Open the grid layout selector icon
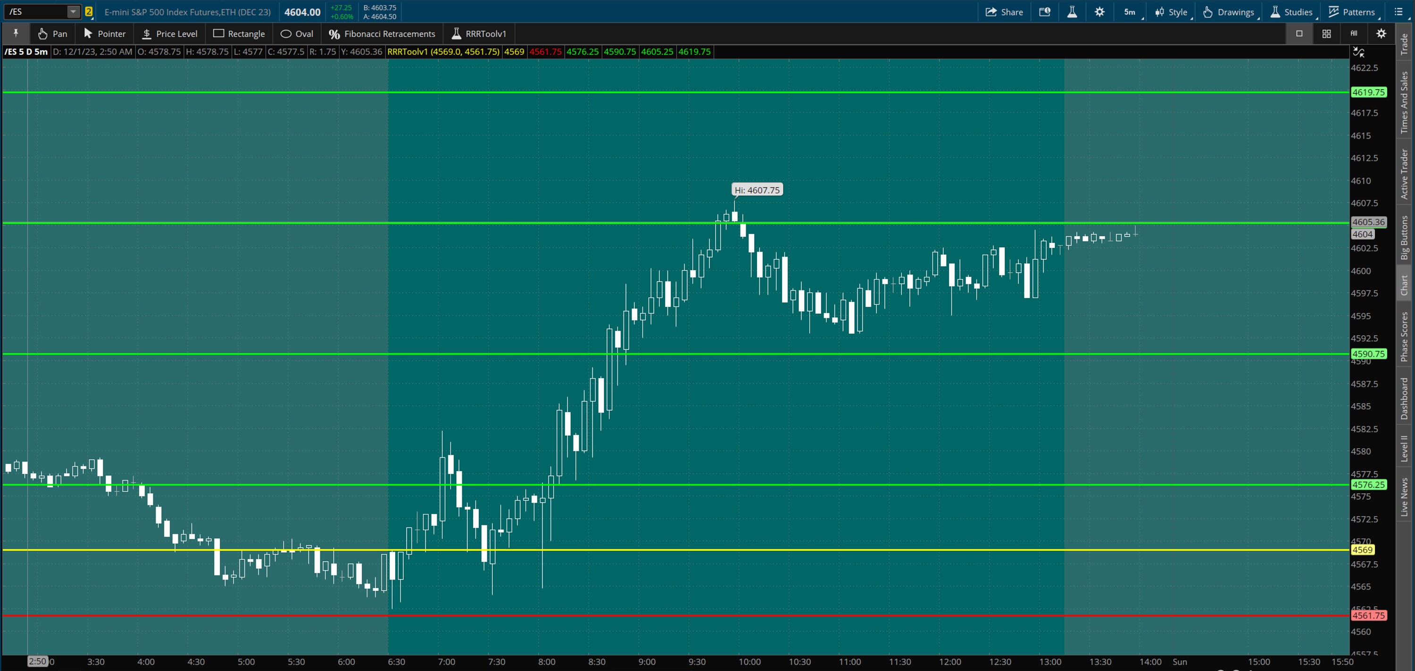The width and height of the screenshot is (1415, 671). [1326, 33]
